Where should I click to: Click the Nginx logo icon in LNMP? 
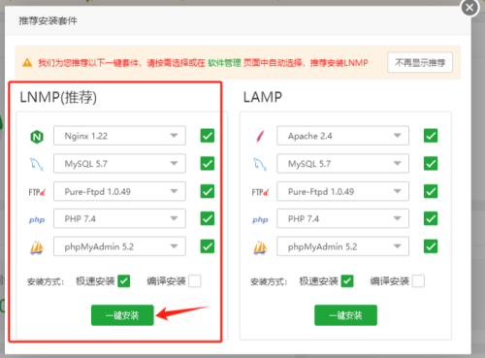pyautogui.click(x=37, y=137)
